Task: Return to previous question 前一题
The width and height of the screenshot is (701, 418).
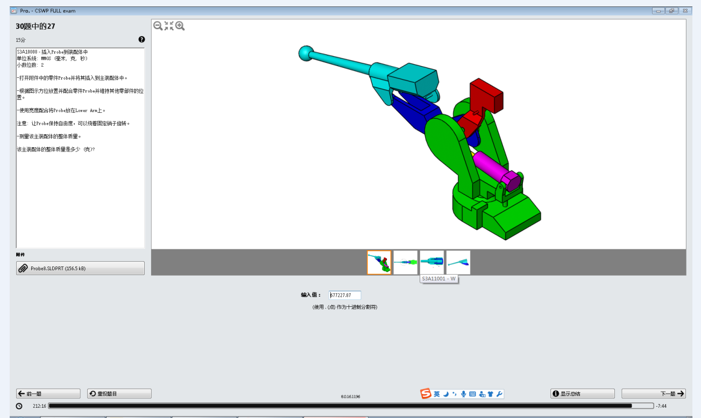Action: pos(48,393)
